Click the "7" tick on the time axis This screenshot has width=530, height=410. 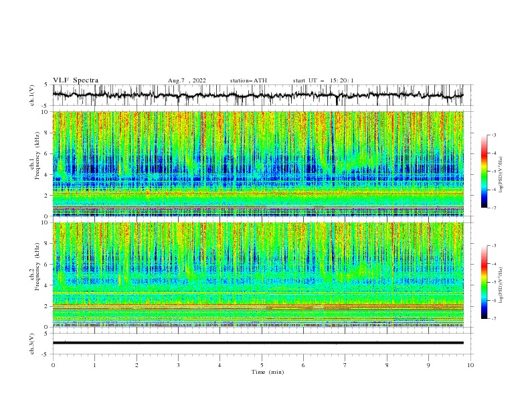tap(345, 365)
